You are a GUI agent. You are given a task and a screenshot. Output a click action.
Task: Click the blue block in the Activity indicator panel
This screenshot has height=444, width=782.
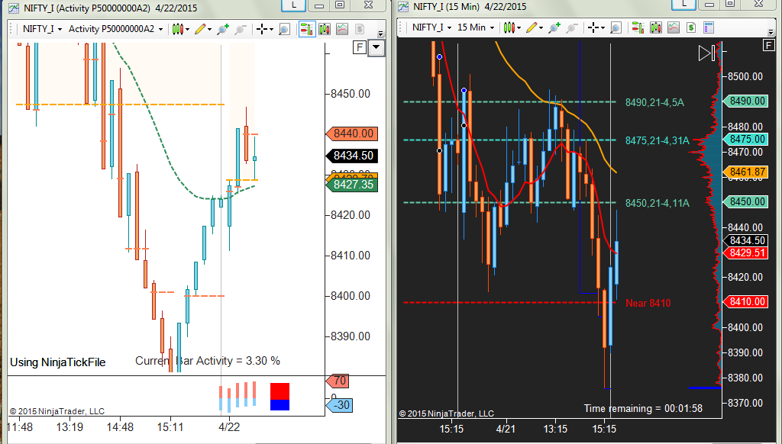tap(280, 405)
